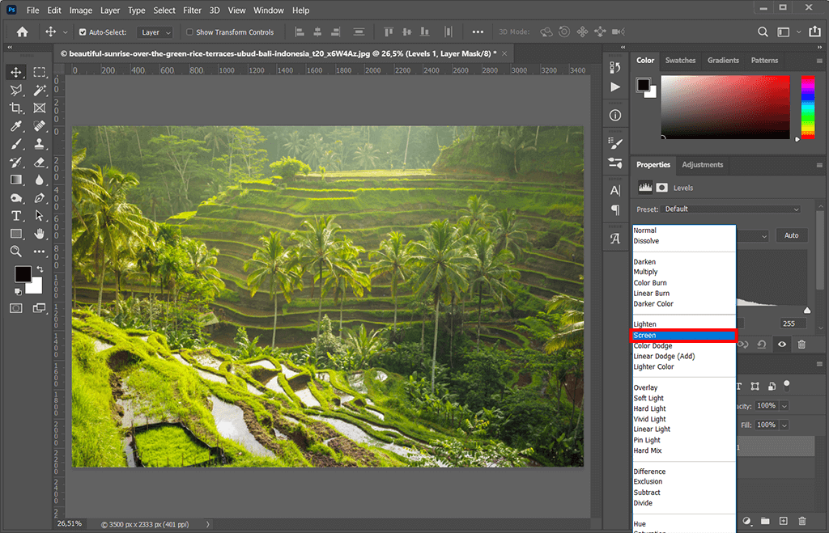Select the Horizontal Type tool
Viewport: 829px width, 533px height.
16,215
